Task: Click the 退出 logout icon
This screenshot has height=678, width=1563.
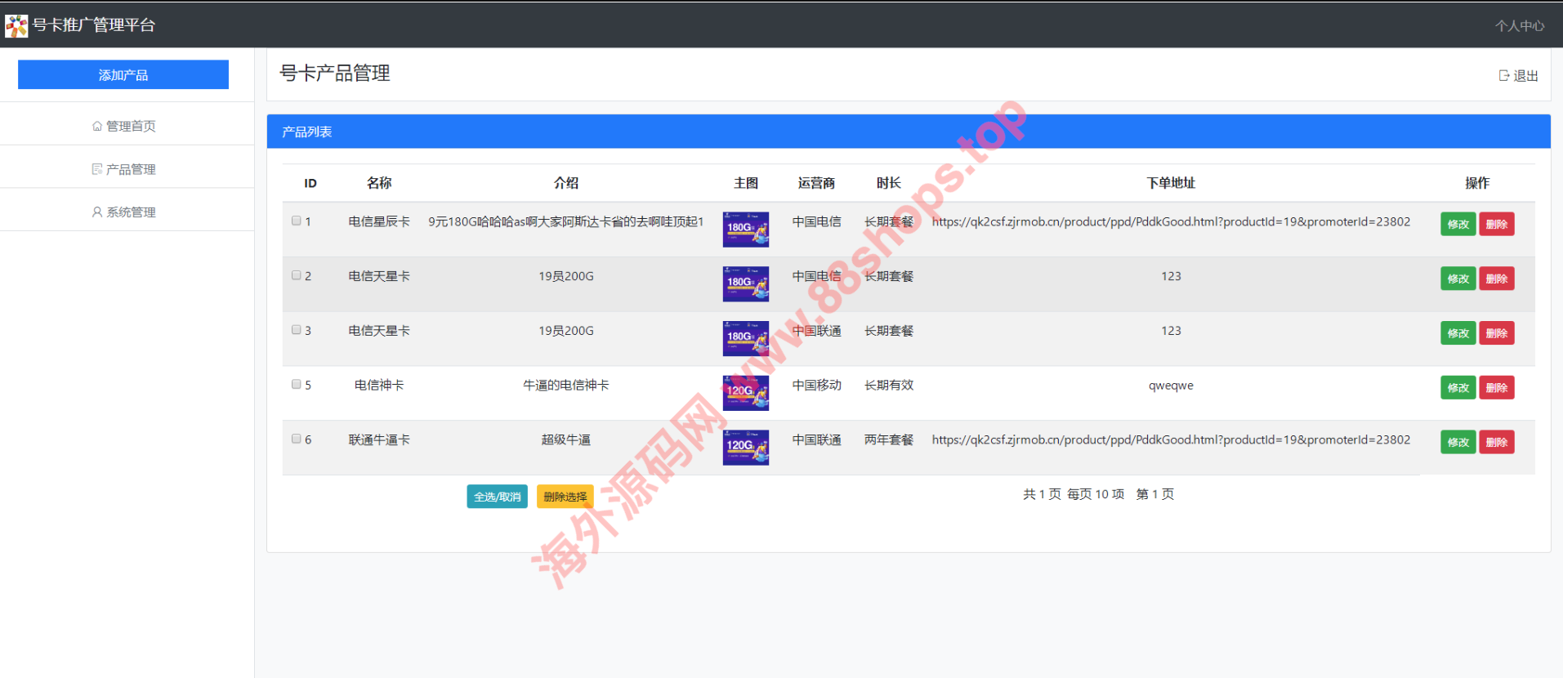Action: [1503, 76]
